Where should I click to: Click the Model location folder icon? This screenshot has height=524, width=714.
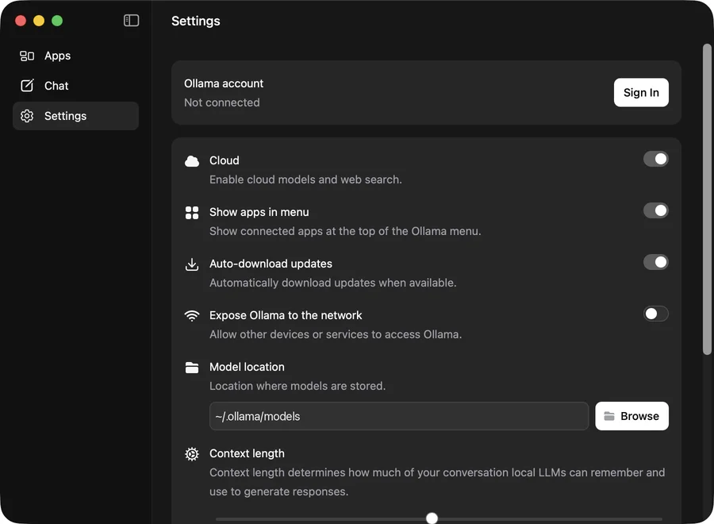click(192, 368)
